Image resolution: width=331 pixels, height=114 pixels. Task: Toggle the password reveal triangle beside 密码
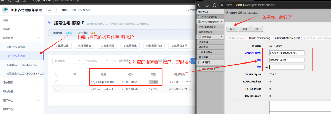tap(267, 67)
